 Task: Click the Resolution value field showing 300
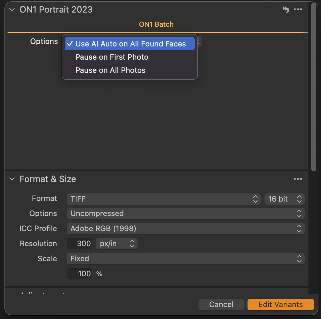(80, 244)
